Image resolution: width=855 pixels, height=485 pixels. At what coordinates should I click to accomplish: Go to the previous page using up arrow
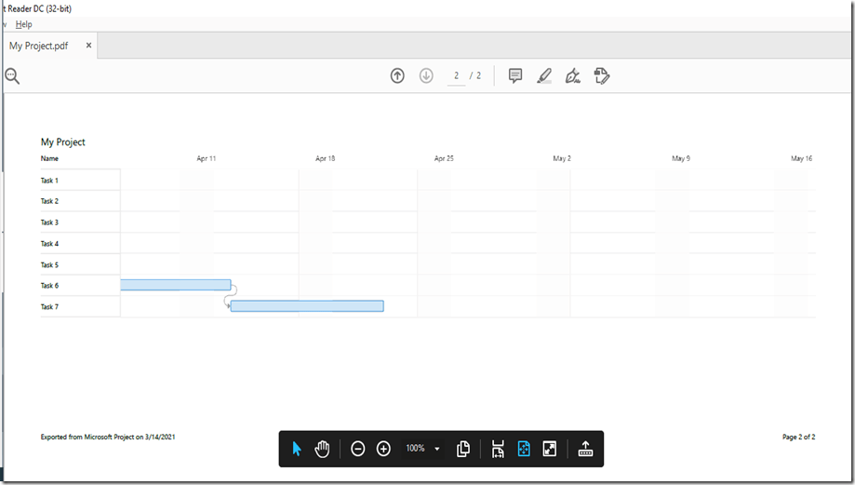(397, 75)
